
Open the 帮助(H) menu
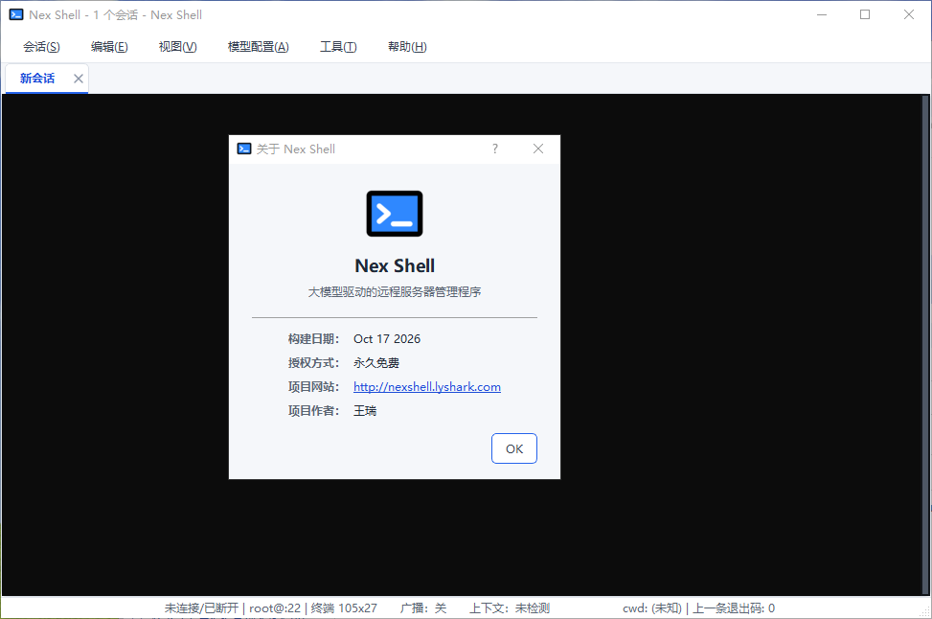tap(407, 47)
